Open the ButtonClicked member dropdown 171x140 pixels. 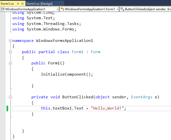pyautogui.click(x=145, y=9)
